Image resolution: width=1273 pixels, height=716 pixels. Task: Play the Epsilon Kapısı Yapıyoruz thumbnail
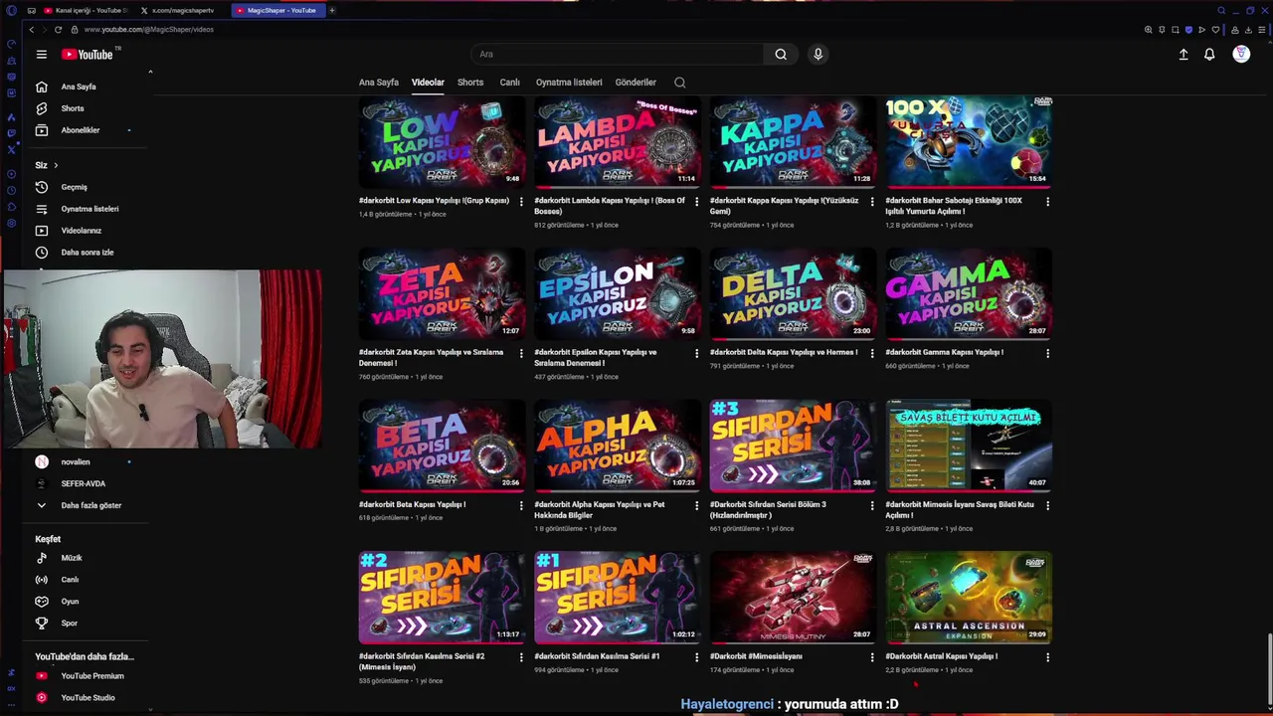(x=618, y=293)
